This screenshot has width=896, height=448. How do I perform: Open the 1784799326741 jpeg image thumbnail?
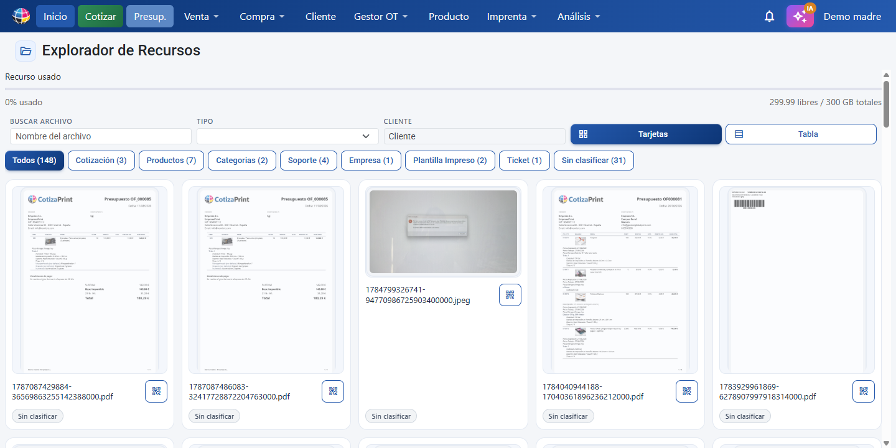(x=443, y=232)
